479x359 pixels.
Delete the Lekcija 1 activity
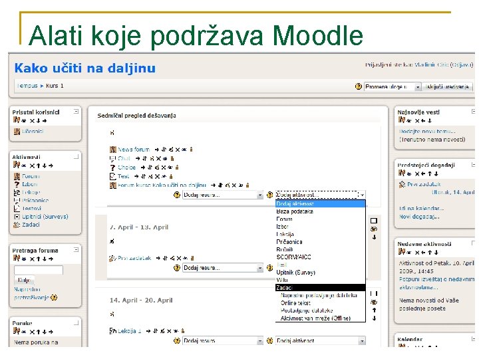169,331
